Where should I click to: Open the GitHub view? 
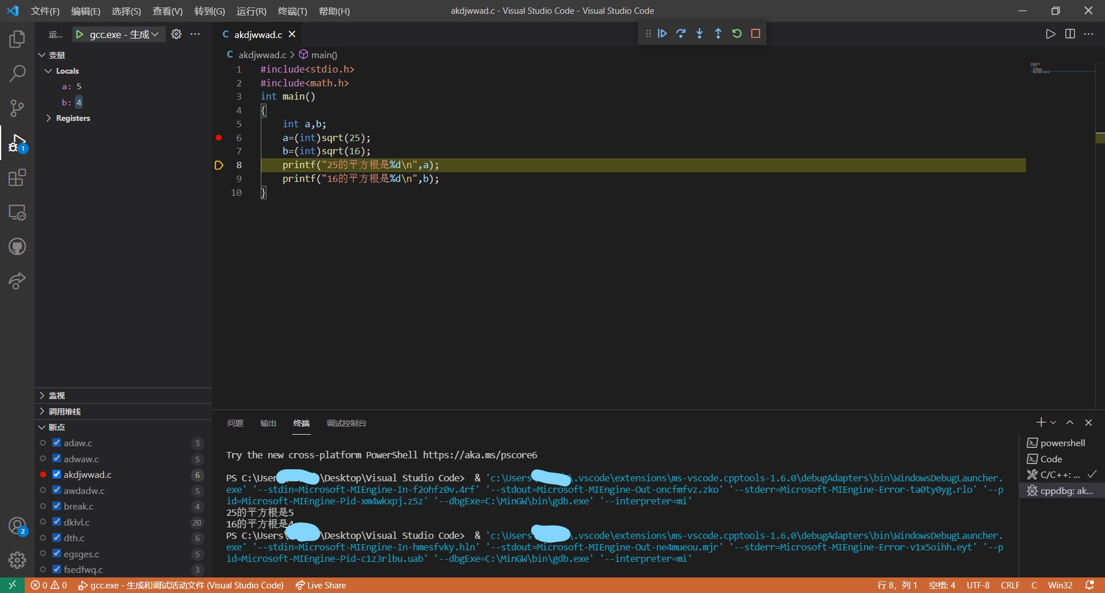[17, 246]
